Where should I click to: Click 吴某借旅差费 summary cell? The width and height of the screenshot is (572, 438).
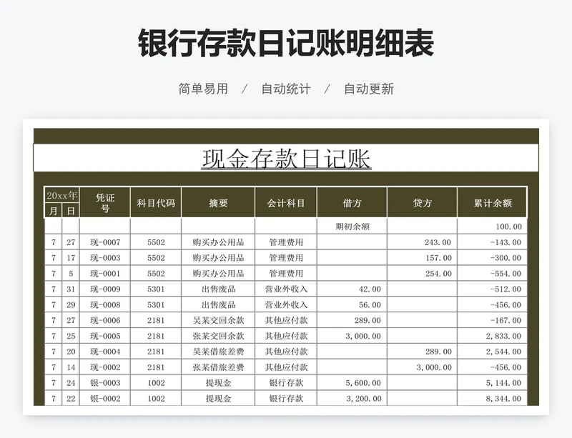pos(218,352)
